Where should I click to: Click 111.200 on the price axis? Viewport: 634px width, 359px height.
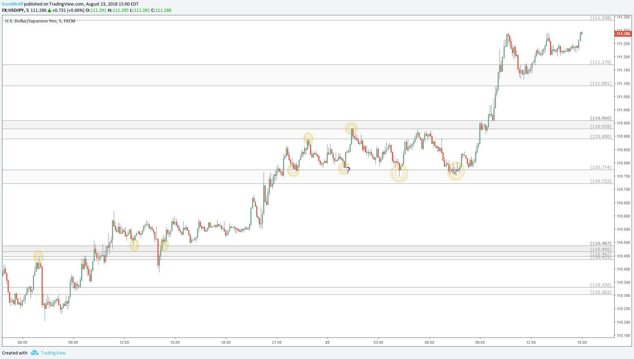coord(623,57)
